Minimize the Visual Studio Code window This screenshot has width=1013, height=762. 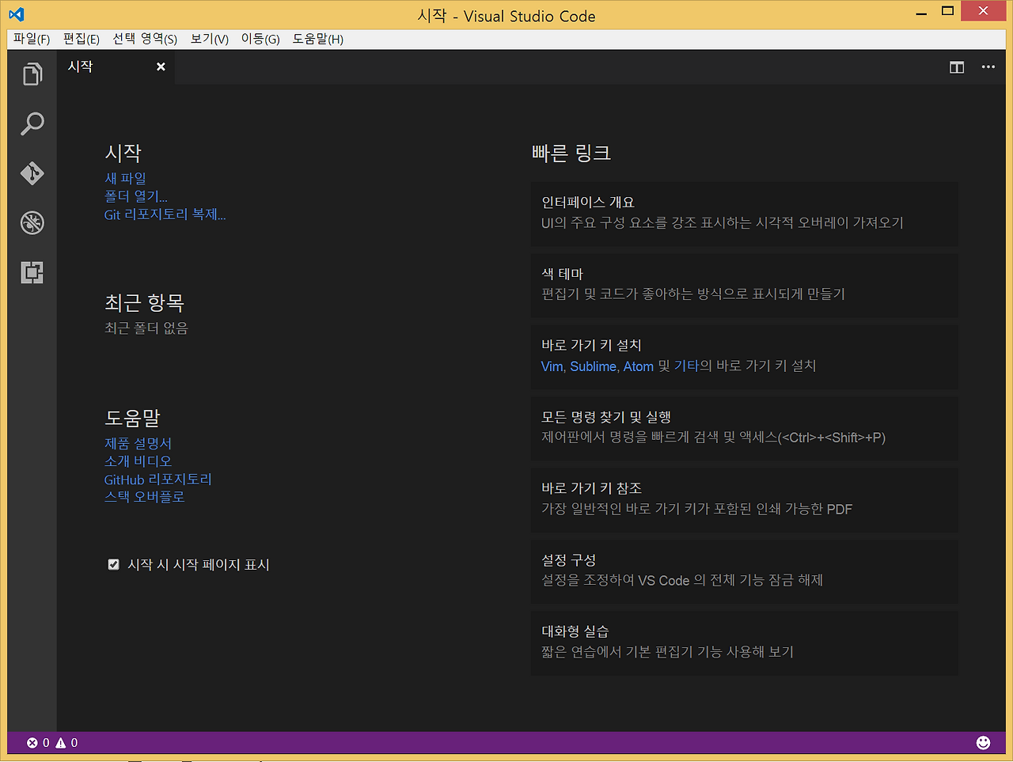tap(921, 13)
